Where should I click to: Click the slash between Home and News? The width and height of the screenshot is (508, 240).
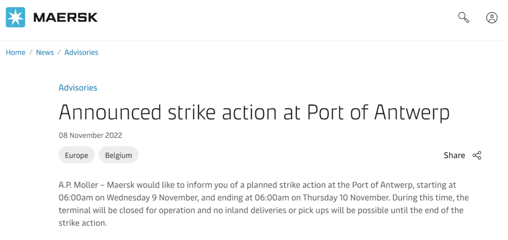[x=31, y=52]
